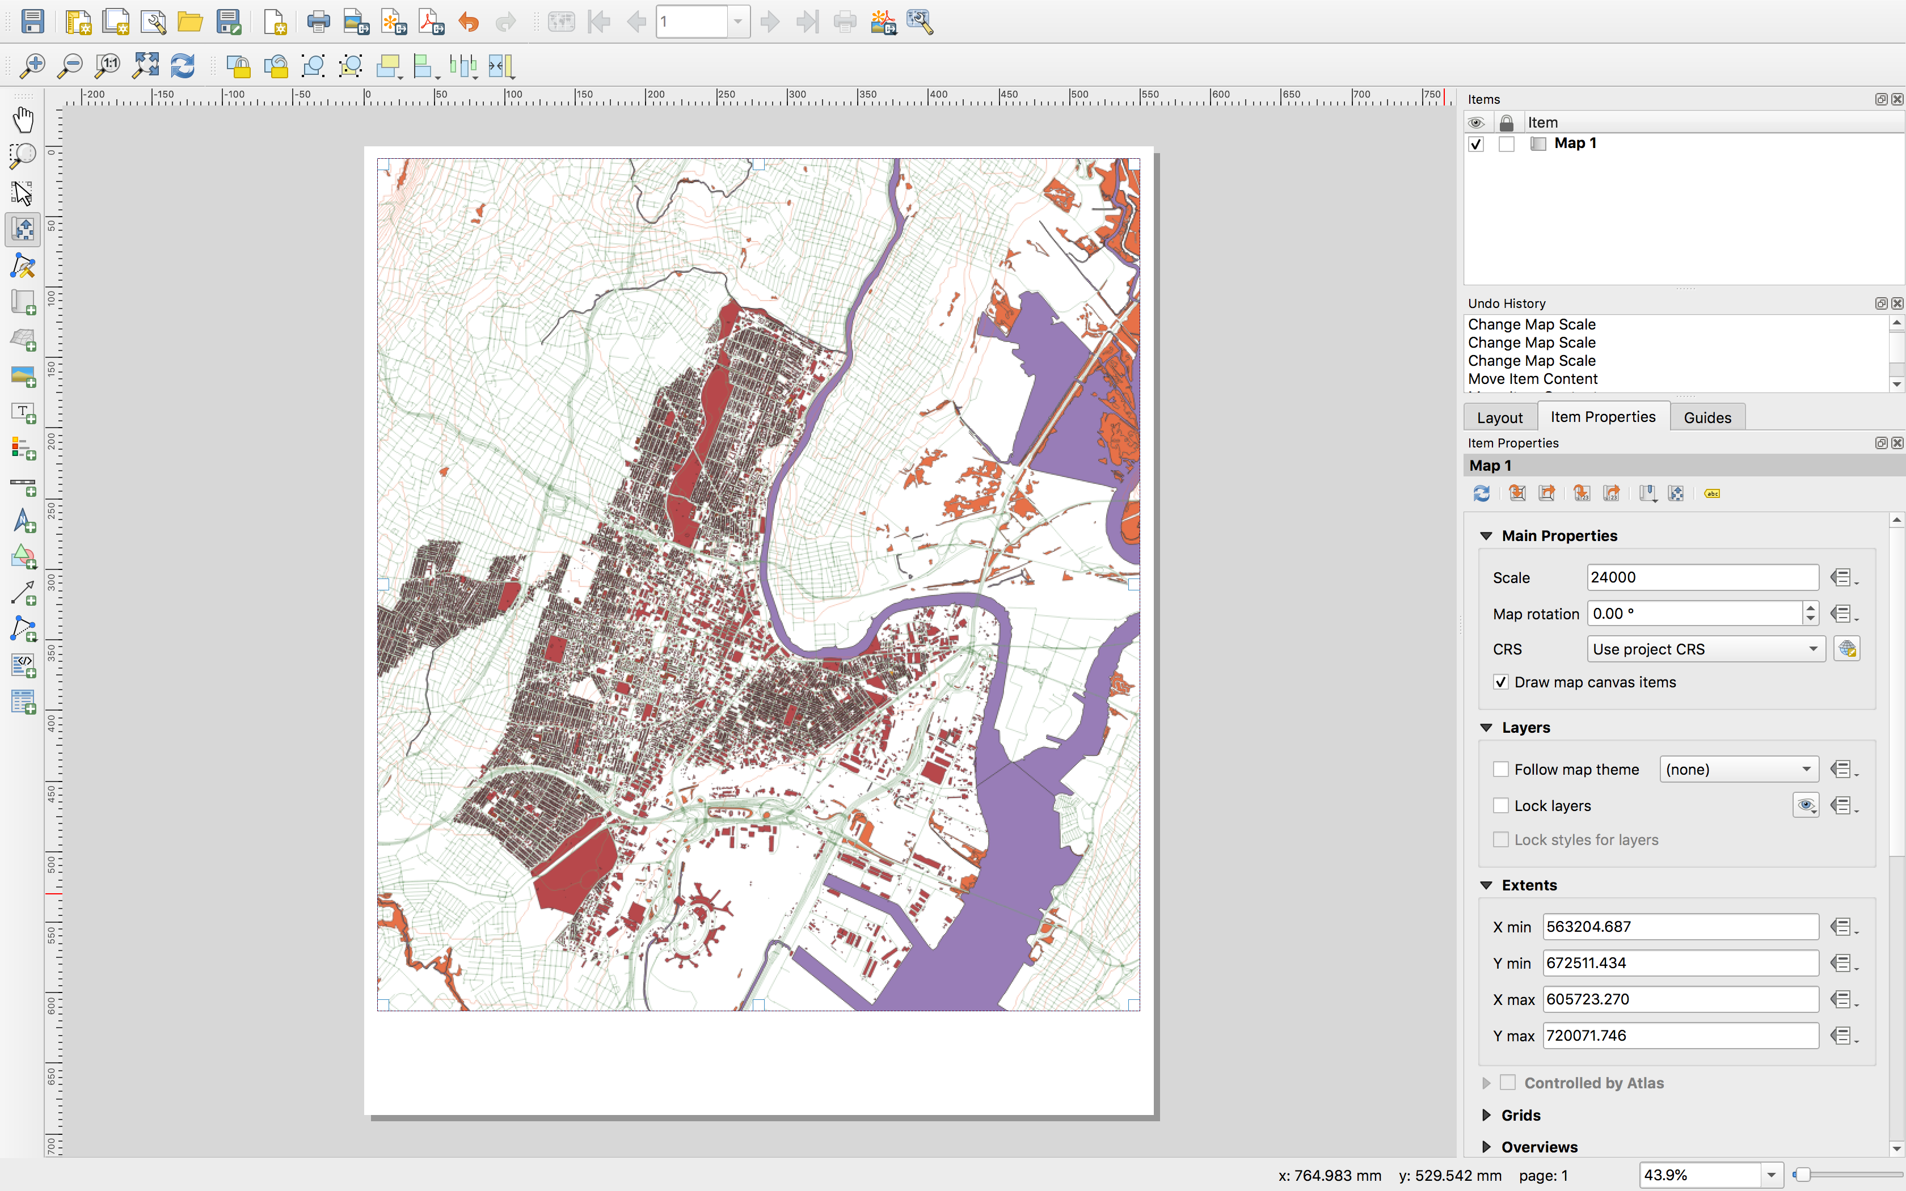This screenshot has width=1906, height=1191.
Task: Uncheck Draw map canvas items
Action: point(1501,682)
